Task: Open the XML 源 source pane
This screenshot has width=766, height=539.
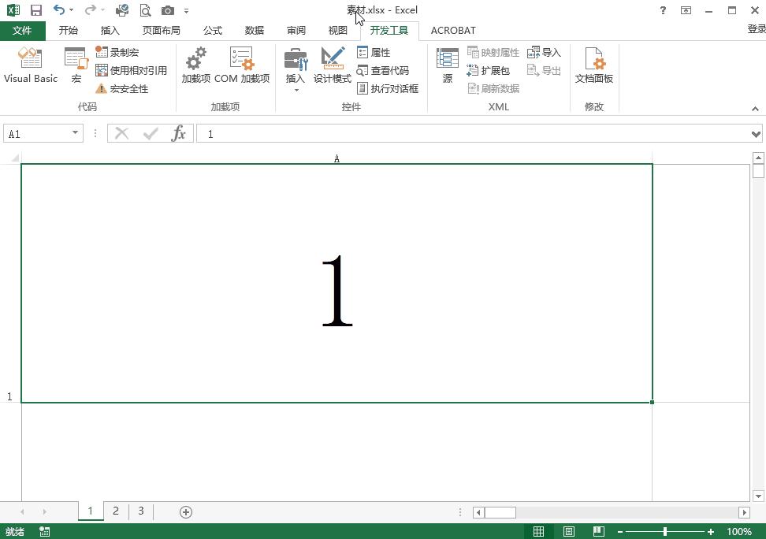Action: tap(448, 65)
